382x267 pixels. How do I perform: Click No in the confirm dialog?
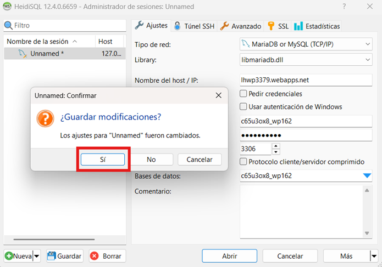pos(151,160)
